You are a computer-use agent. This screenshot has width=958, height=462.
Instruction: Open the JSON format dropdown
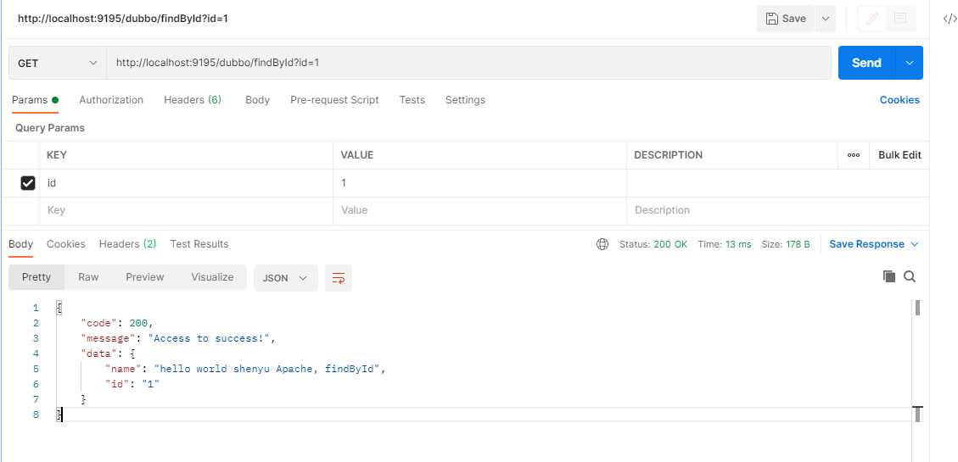[x=285, y=278]
